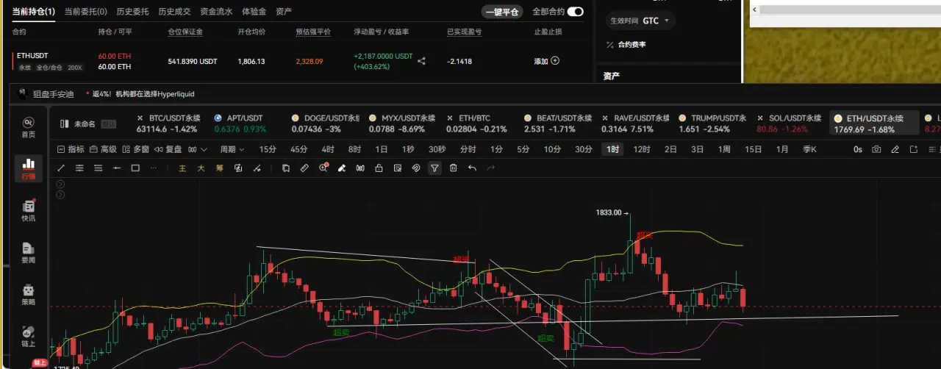Click the lock drawings icon
The image size is (941, 369).
[379, 168]
